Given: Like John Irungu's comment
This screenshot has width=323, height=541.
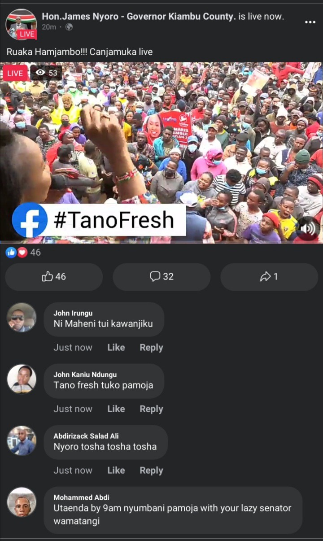Looking at the screenshot, I should (x=116, y=347).
